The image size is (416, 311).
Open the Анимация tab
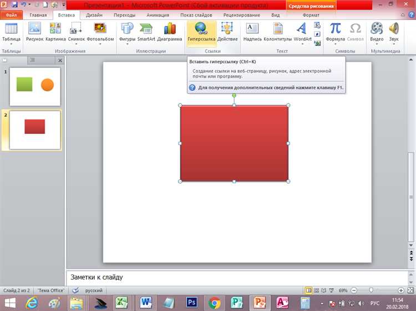pos(158,15)
